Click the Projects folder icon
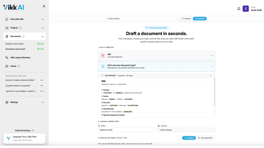 (7, 28)
